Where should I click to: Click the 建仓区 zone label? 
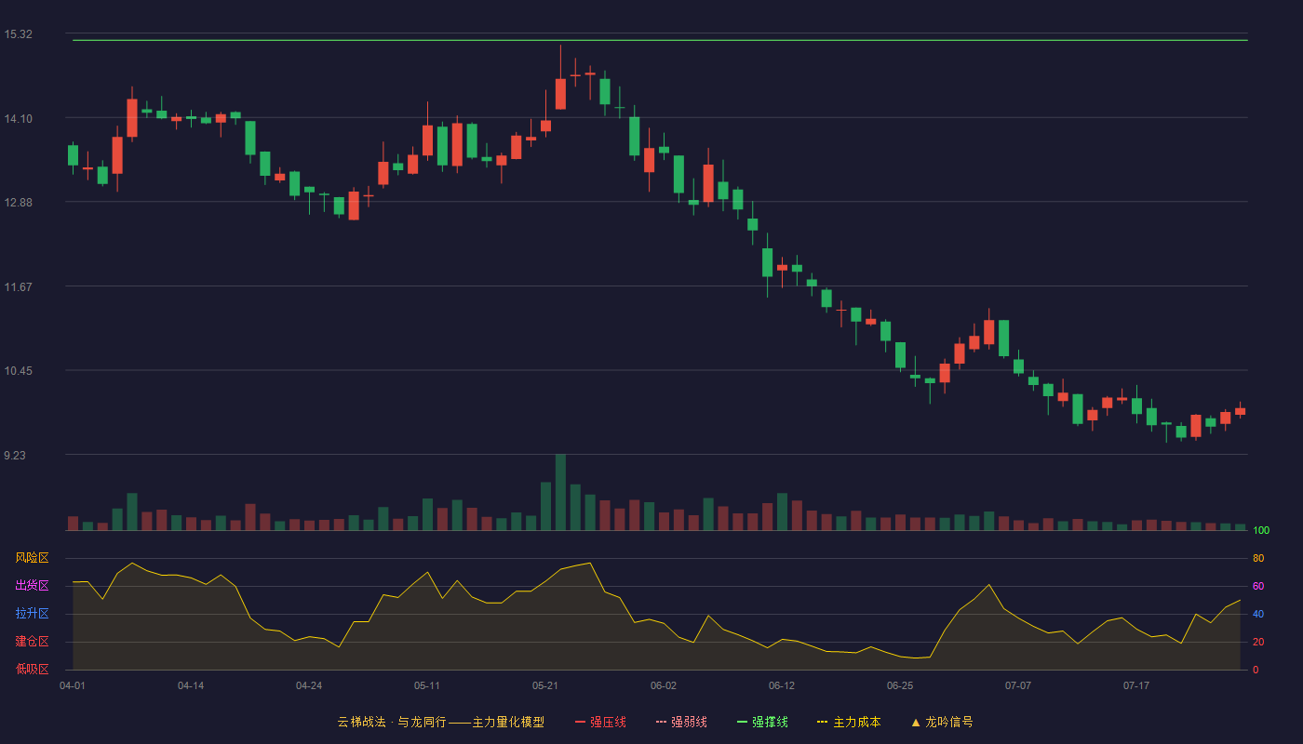tap(32, 642)
